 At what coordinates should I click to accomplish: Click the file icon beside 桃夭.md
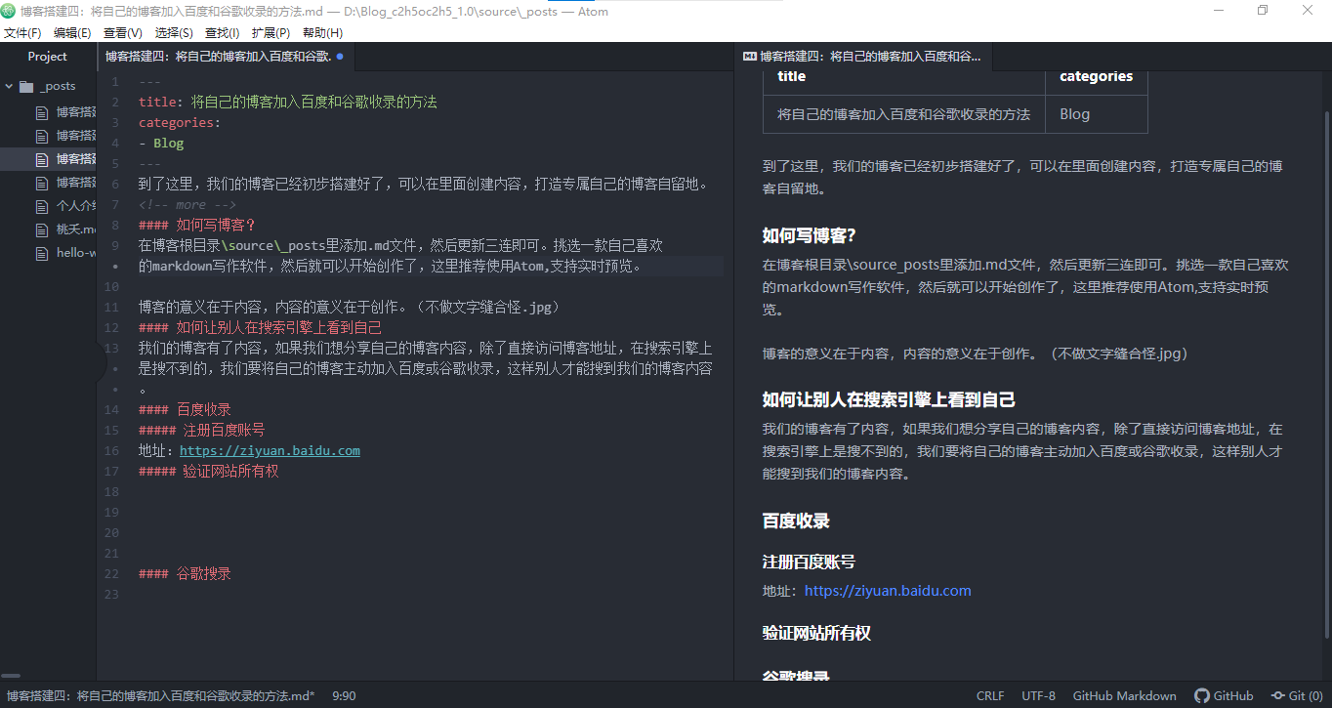[x=41, y=230]
